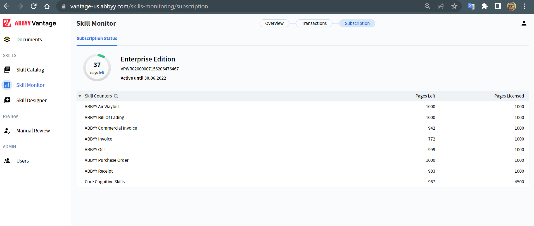Switch to the Overview tab
This screenshot has width=534, height=226.
pos(274,23)
